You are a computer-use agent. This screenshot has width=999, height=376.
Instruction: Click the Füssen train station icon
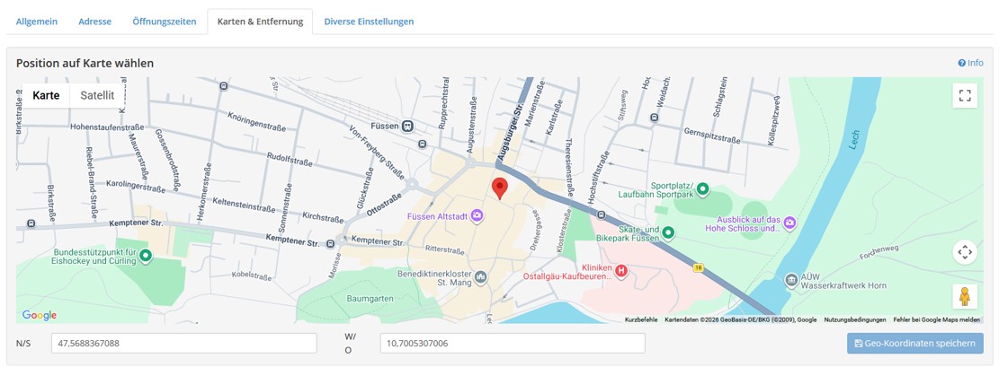(407, 127)
